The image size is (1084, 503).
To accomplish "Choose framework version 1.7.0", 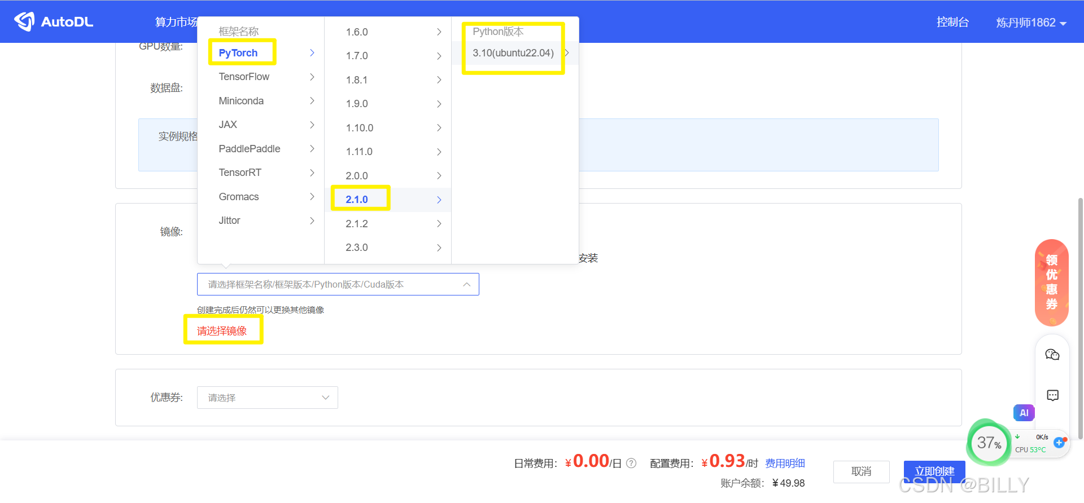I will tap(388, 56).
